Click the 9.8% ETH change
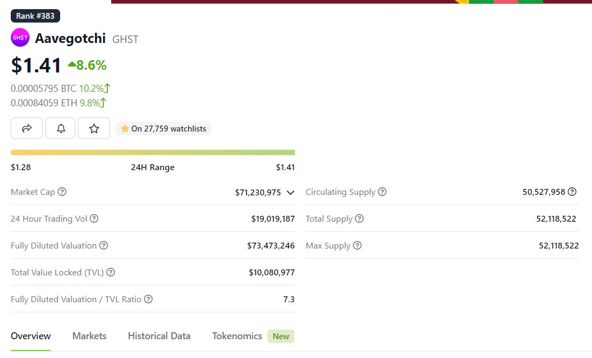592x358 pixels. 93,103
